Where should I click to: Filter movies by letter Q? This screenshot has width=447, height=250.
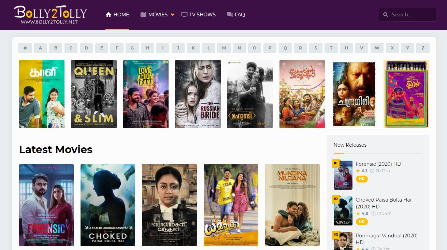[x=285, y=48]
